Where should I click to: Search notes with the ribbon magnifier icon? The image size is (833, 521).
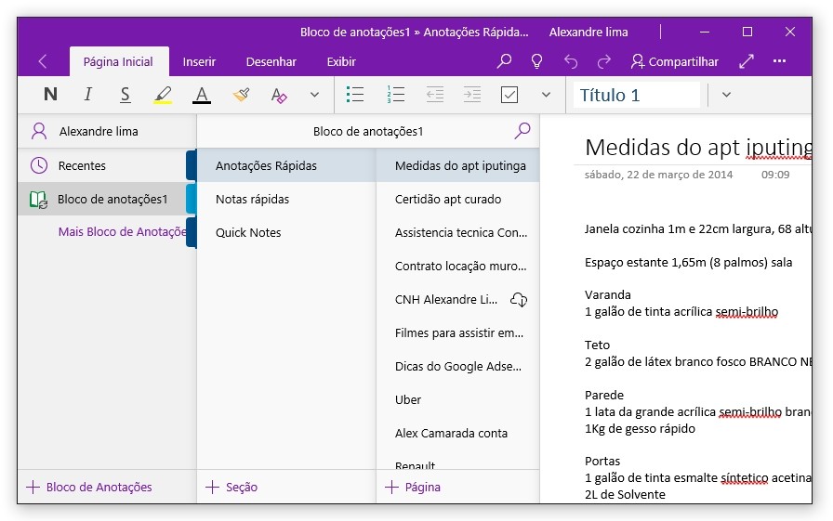point(504,61)
